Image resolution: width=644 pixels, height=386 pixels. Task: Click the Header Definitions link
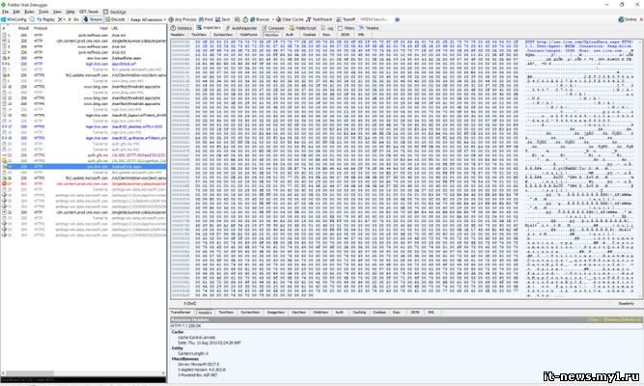pos(623,319)
